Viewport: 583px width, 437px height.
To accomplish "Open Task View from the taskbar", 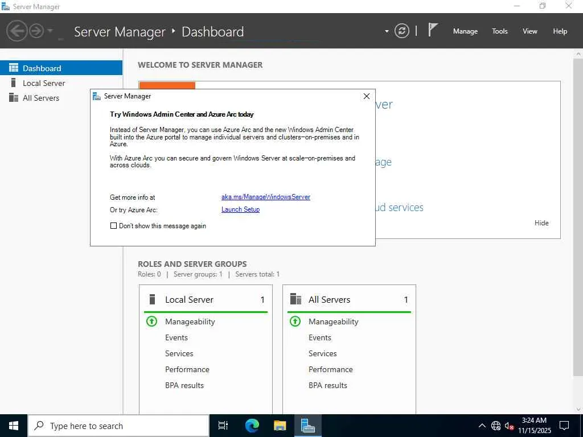I will 223,426.
